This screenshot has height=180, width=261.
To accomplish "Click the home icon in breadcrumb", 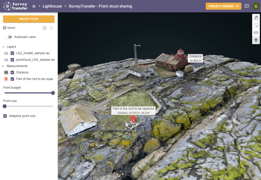I will 34,6.
